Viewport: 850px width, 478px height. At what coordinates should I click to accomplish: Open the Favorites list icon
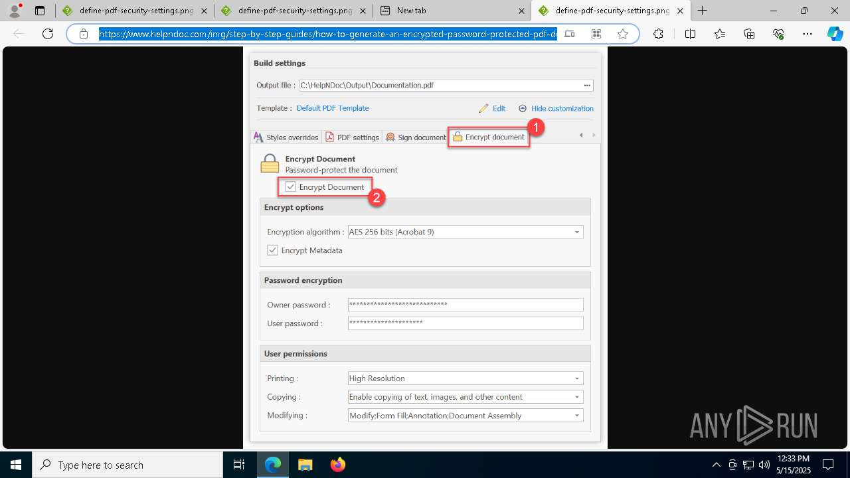point(720,34)
